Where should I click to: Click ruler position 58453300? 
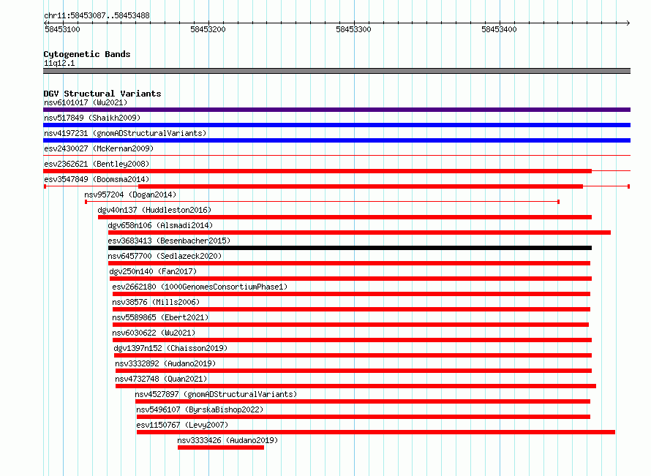[354, 29]
